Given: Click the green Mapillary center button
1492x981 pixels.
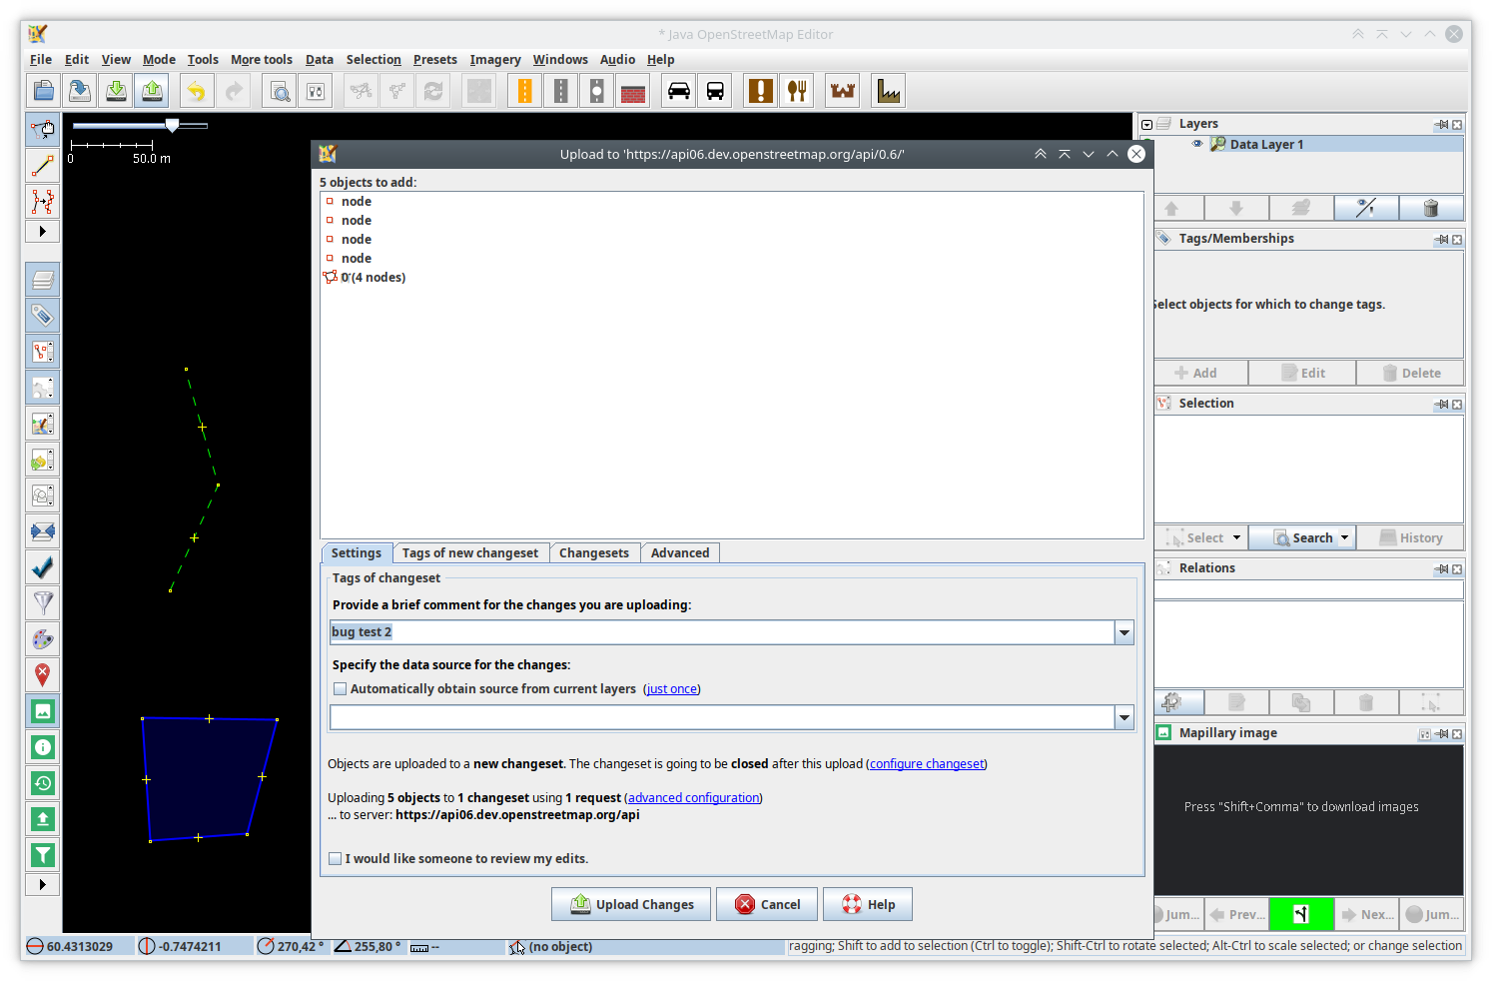Looking at the screenshot, I should click(1300, 914).
